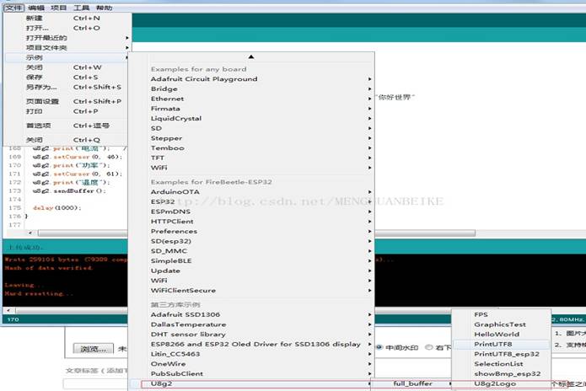Viewport: 586px width, 391px height.
Task: Open the FPS example sketch
Action: [x=502, y=315]
